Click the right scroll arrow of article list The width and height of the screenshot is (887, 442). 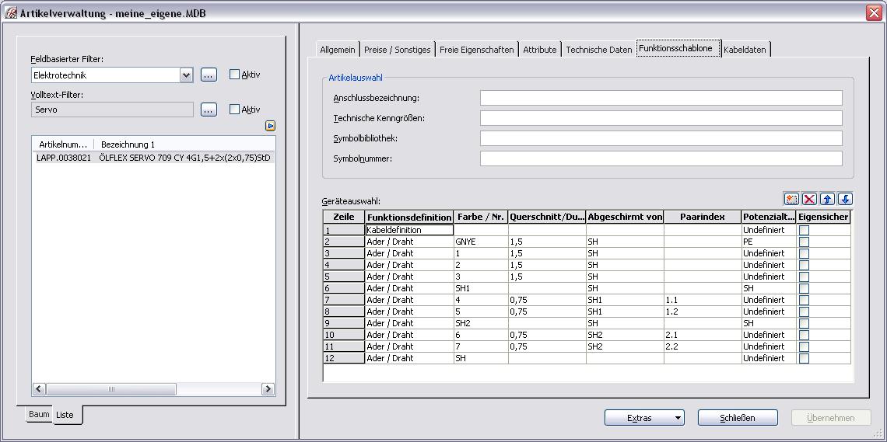coord(268,389)
